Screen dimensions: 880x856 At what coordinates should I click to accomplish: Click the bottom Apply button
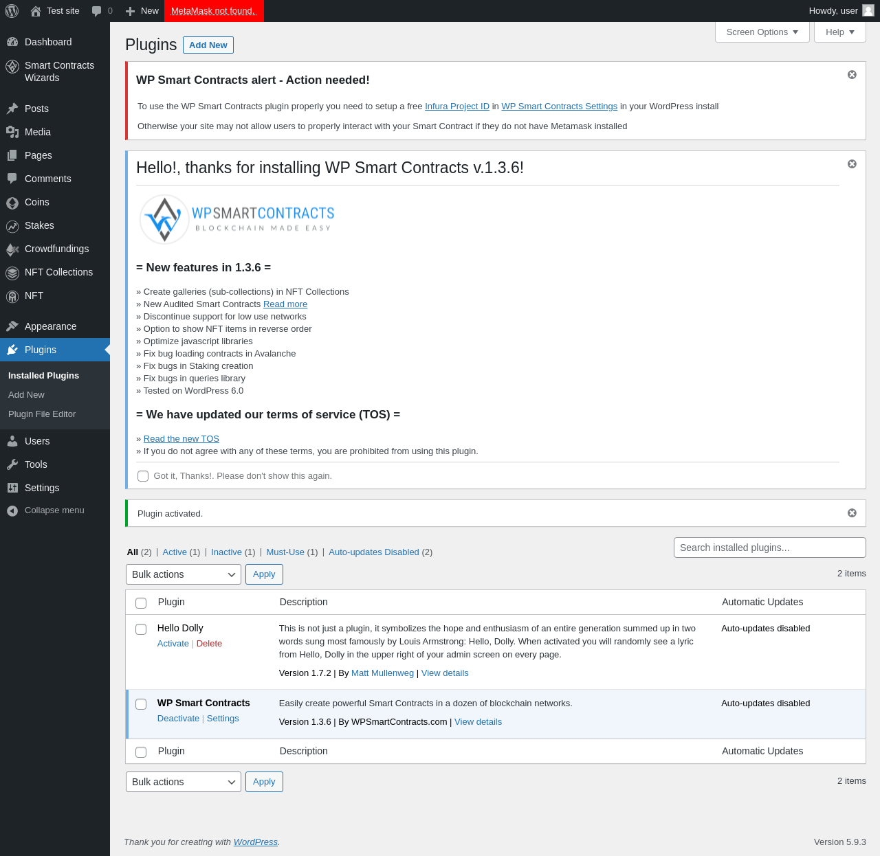click(x=264, y=782)
